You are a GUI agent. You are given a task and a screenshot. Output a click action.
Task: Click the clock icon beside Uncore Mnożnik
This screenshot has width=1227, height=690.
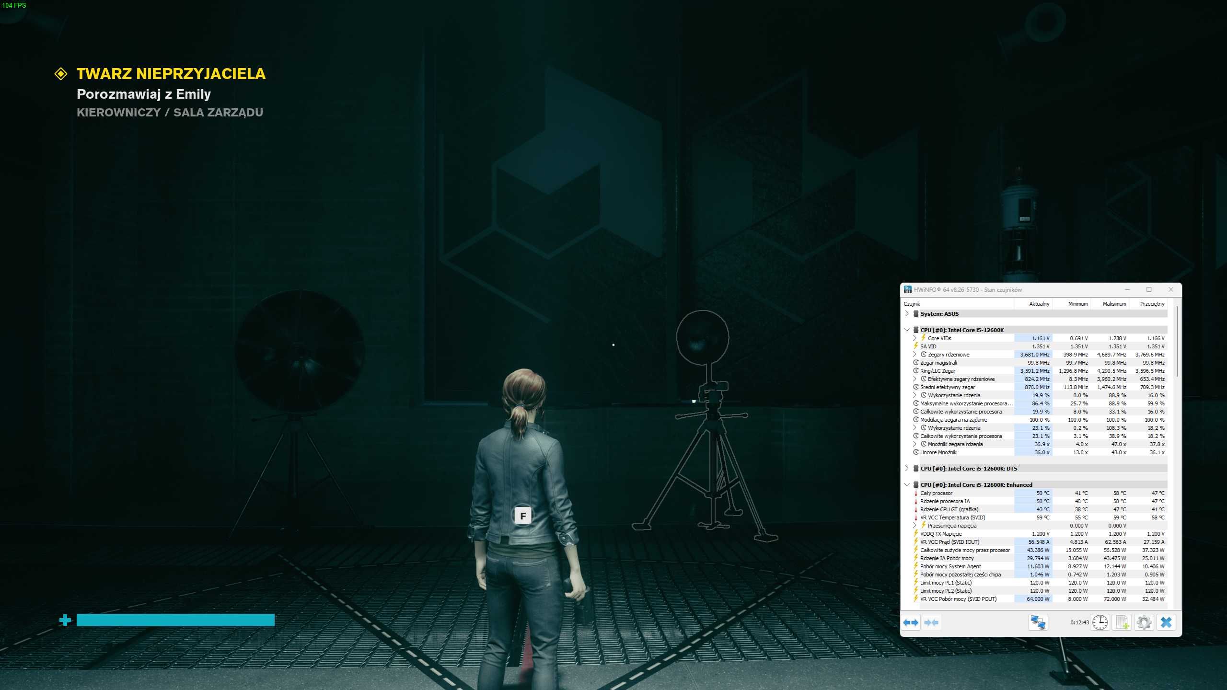916,452
